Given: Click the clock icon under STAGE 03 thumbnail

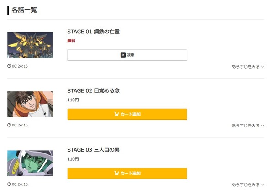Looking at the screenshot, I should coord(9,184).
